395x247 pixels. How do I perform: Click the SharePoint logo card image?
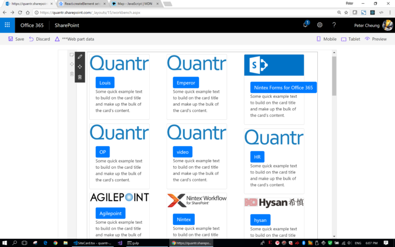(x=274, y=65)
